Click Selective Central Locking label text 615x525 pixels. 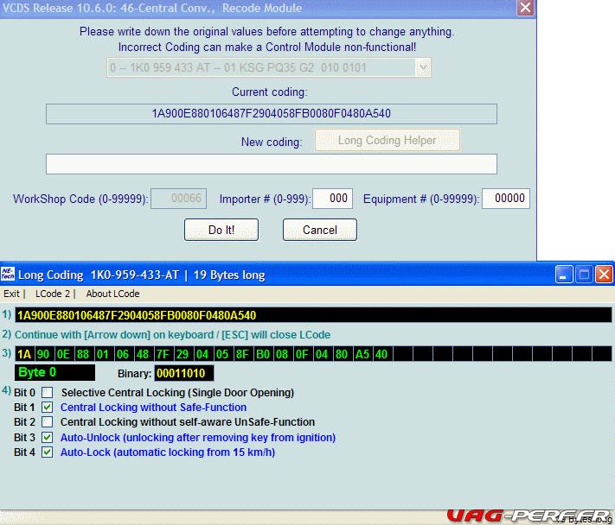coord(177,393)
